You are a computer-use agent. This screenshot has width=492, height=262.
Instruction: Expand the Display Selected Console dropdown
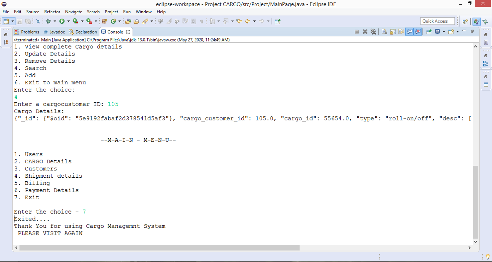coord(444,32)
